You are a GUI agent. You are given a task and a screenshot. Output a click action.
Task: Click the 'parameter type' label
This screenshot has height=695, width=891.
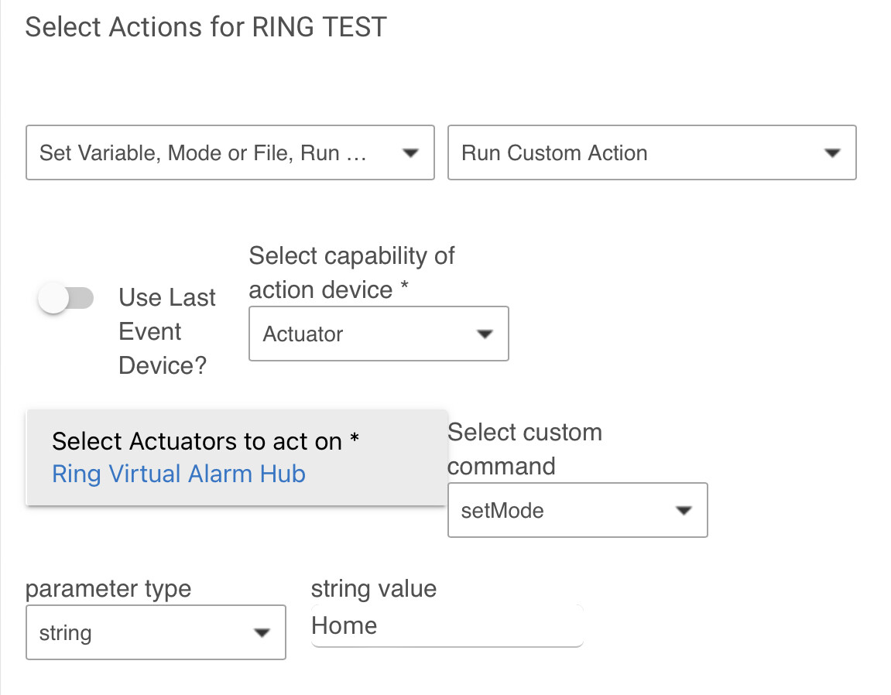click(x=108, y=588)
